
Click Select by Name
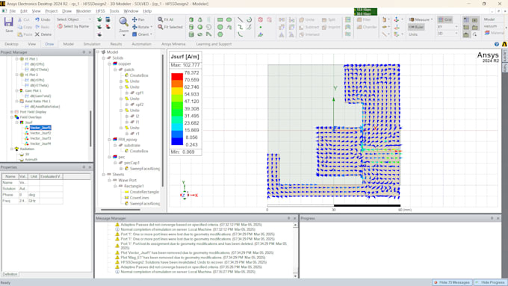coord(73,26)
